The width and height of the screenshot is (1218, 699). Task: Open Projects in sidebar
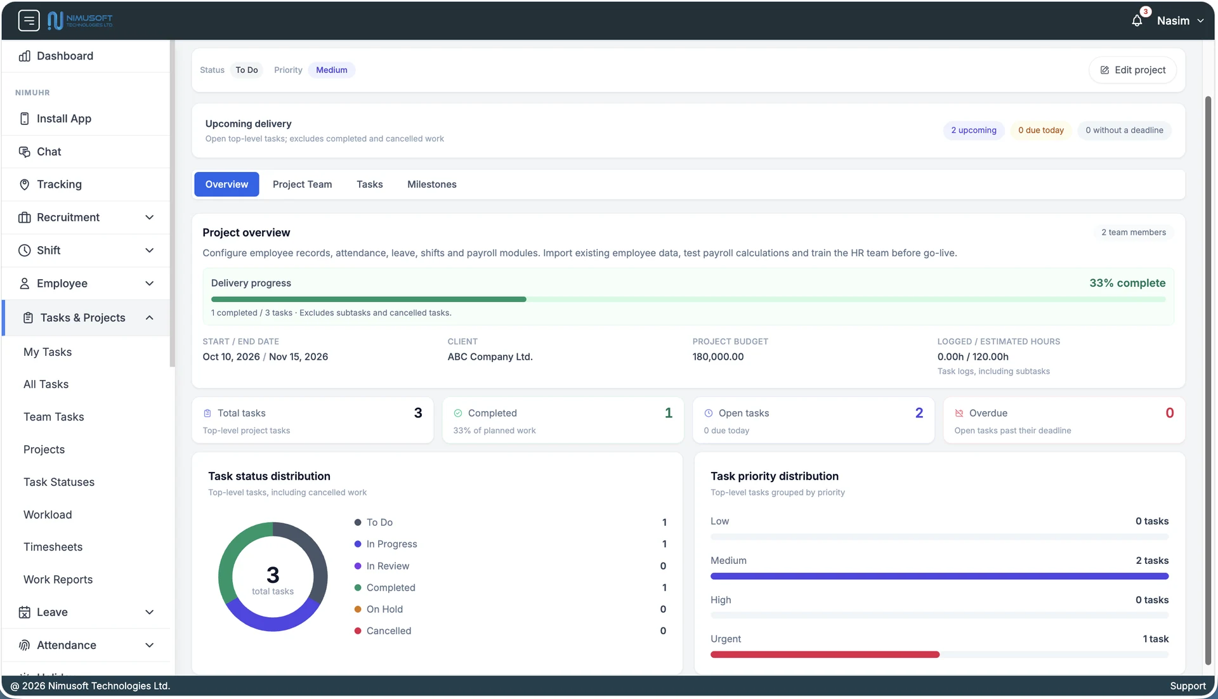[x=44, y=450]
